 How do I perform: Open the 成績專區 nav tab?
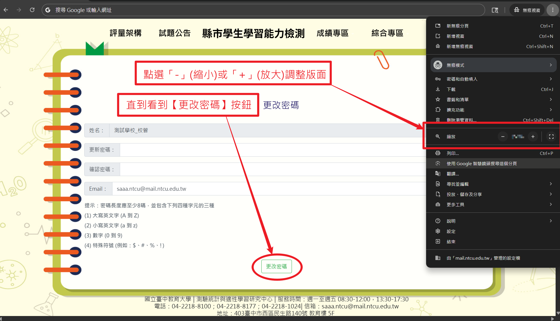(332, 33)
